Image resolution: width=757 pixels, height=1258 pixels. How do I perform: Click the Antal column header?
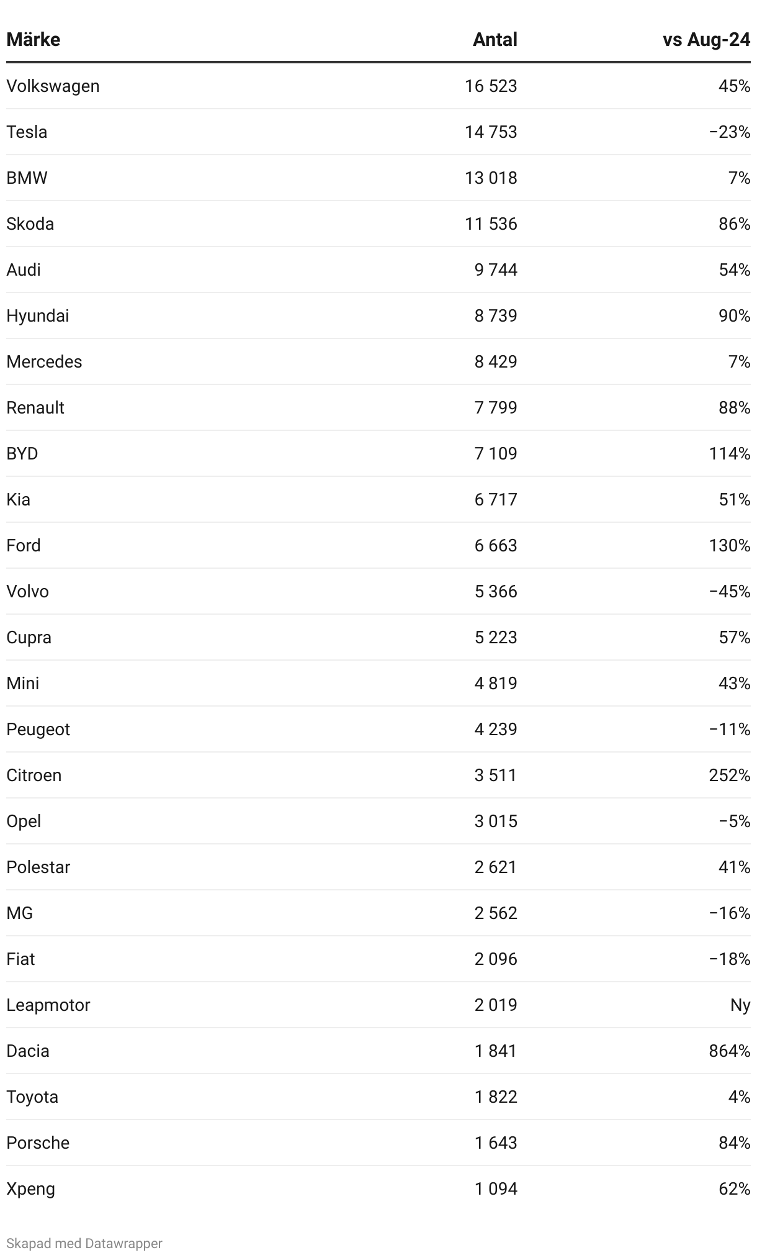click(495, 40)
